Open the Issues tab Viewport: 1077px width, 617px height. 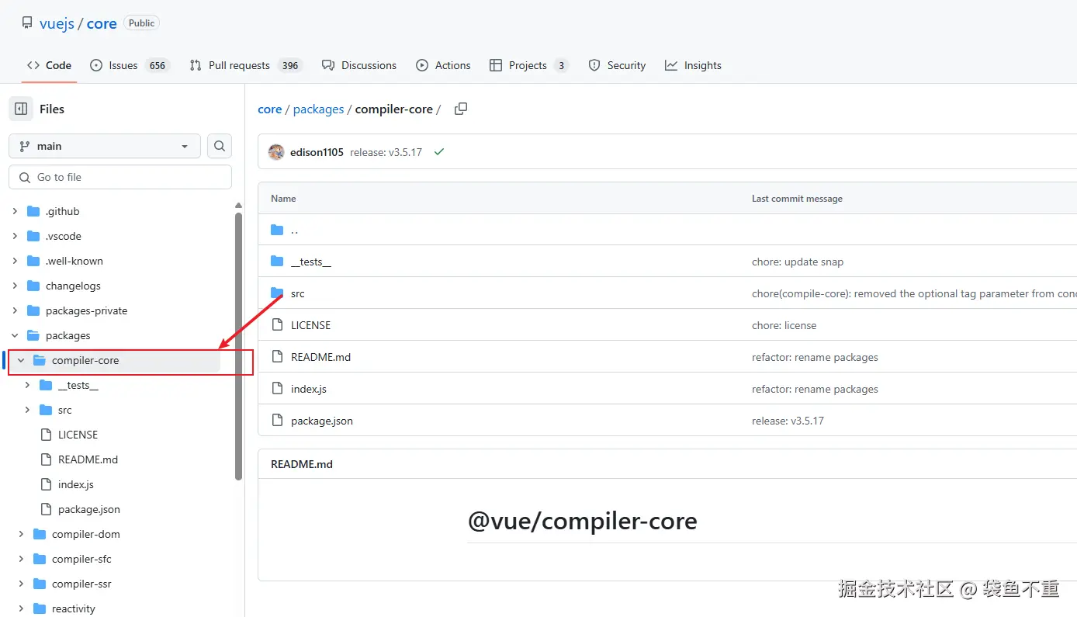pos(130,65)
